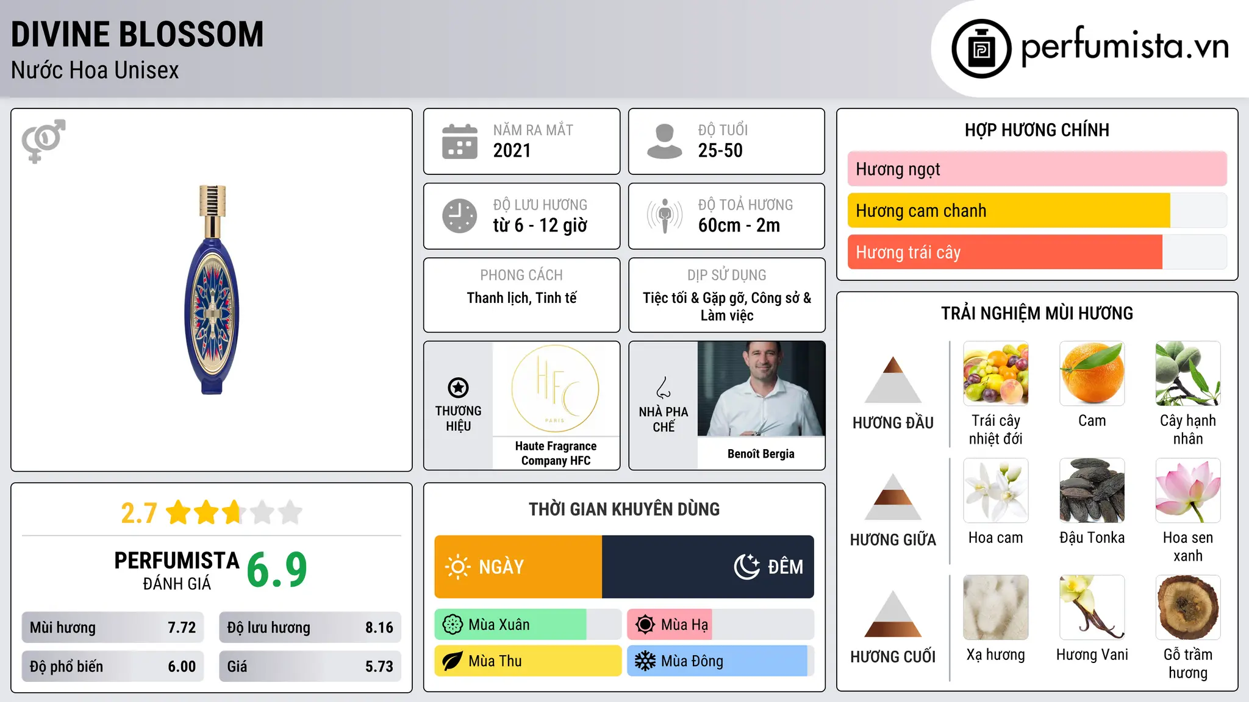
Task: Click the yellow Hương cam chanh accord bar
Action: [x=1009, y=210]
